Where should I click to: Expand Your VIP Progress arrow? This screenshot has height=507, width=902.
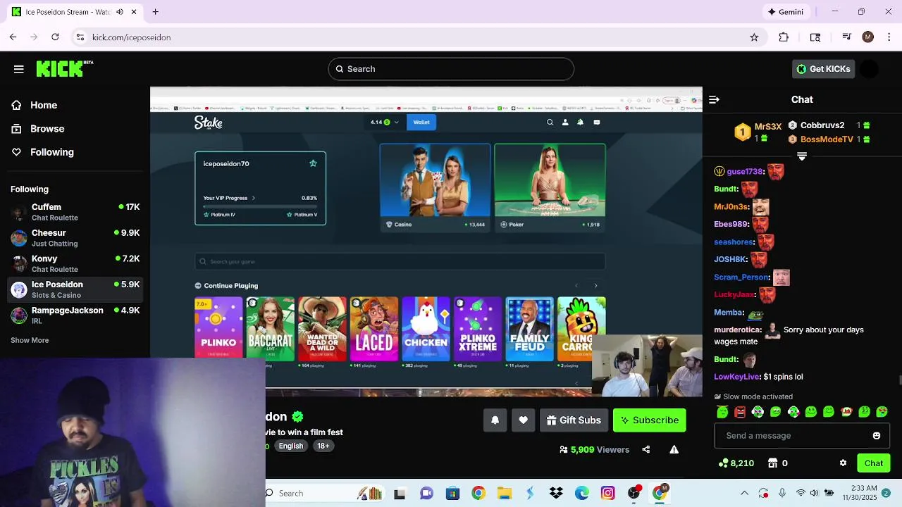pos(254,198)
